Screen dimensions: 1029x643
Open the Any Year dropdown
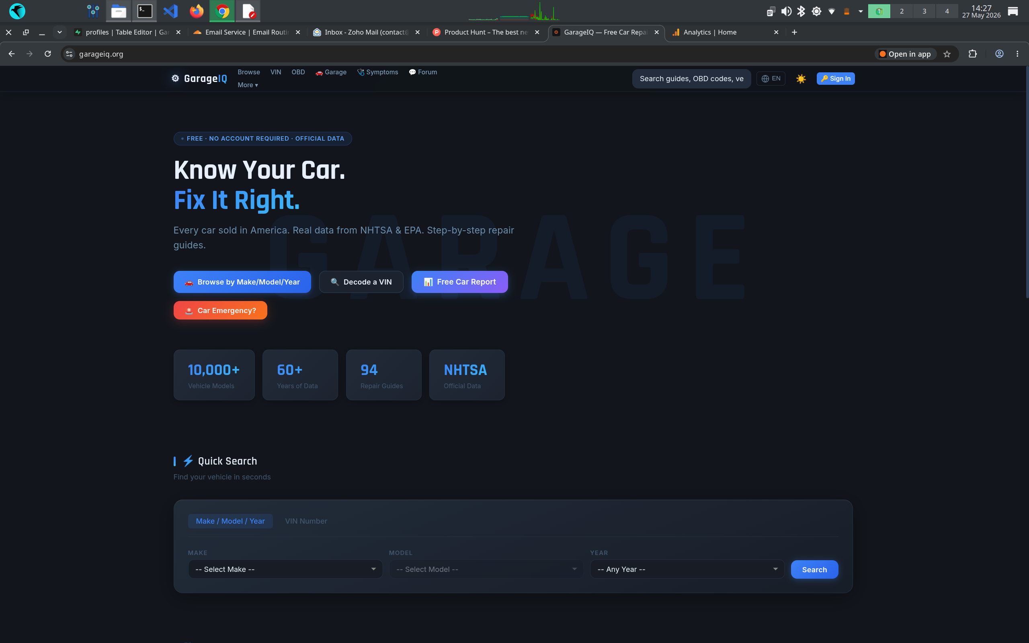click(x=687, y=569)
